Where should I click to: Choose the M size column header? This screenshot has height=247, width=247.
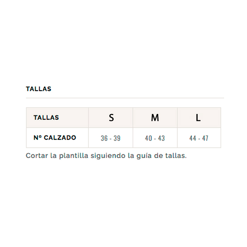(x=155, y=118)
